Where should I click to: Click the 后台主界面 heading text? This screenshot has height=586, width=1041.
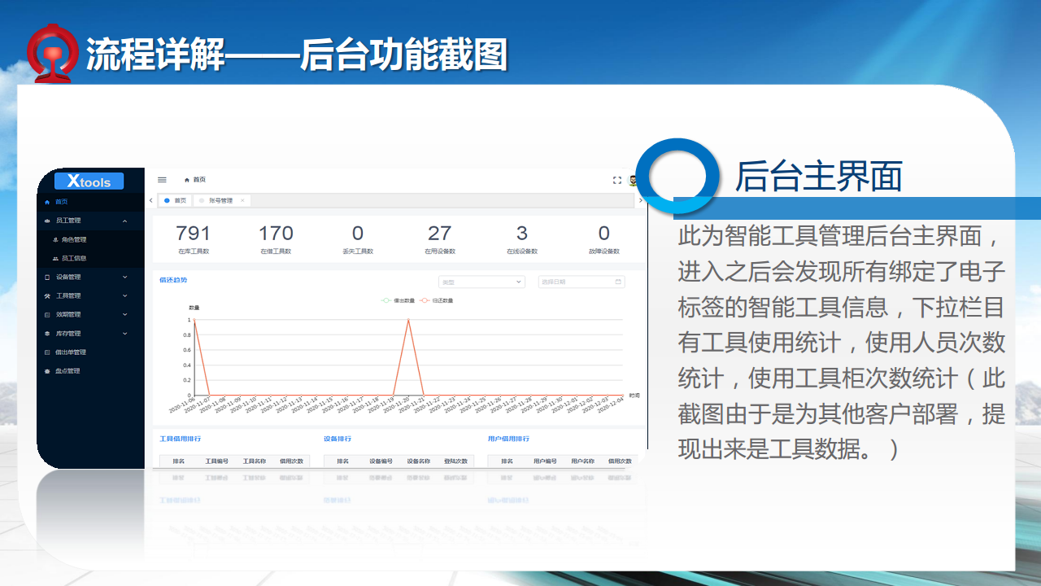point(818,176)
